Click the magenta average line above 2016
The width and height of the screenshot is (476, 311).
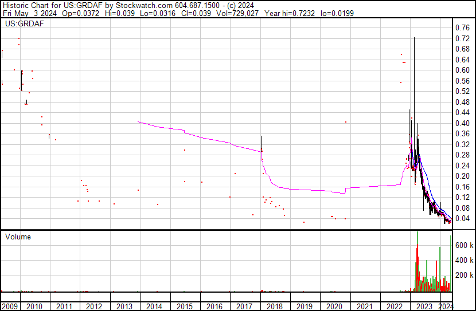tap(214, 140)
